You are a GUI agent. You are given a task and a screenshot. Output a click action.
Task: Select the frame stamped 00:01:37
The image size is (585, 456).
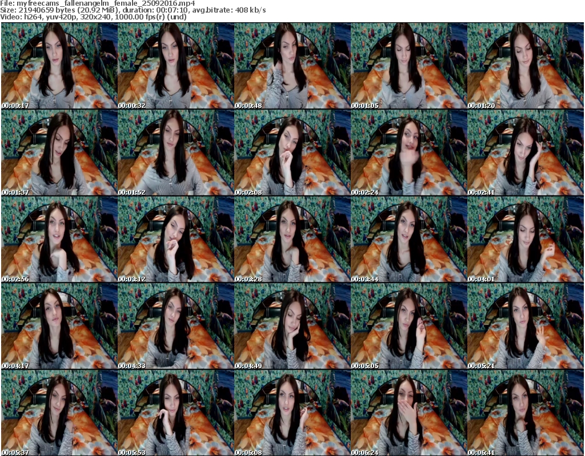(59, 153)
